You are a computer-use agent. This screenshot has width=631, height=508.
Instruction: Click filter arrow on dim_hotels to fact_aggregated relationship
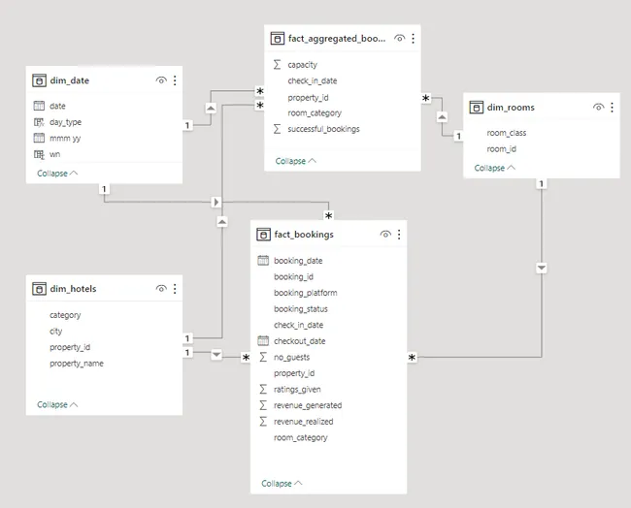(x=222, y=221)
